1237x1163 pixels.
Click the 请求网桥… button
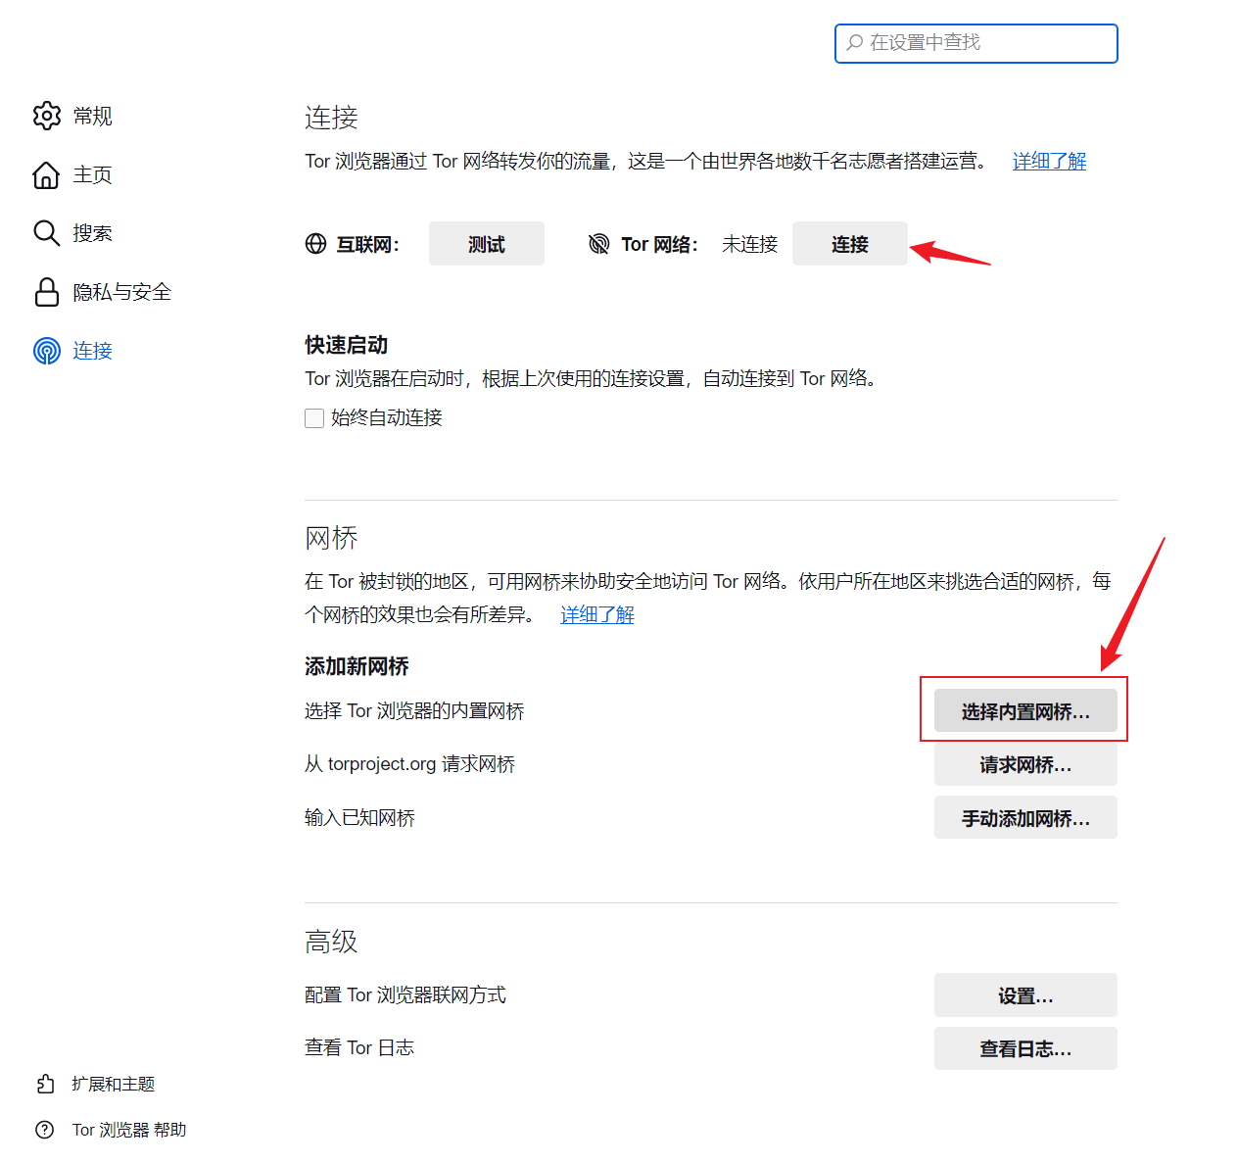pyautogui.click(x=1025, y=764)
